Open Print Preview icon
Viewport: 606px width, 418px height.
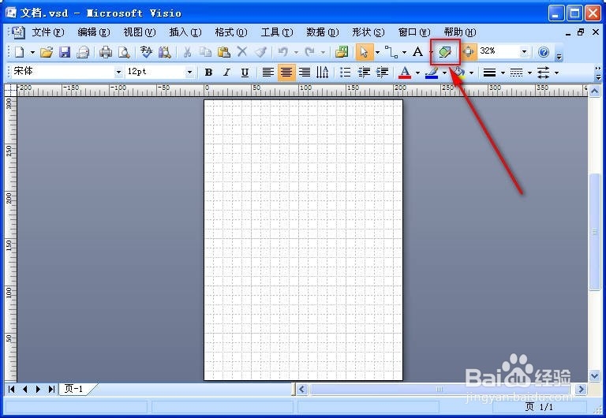pos(124,52)
